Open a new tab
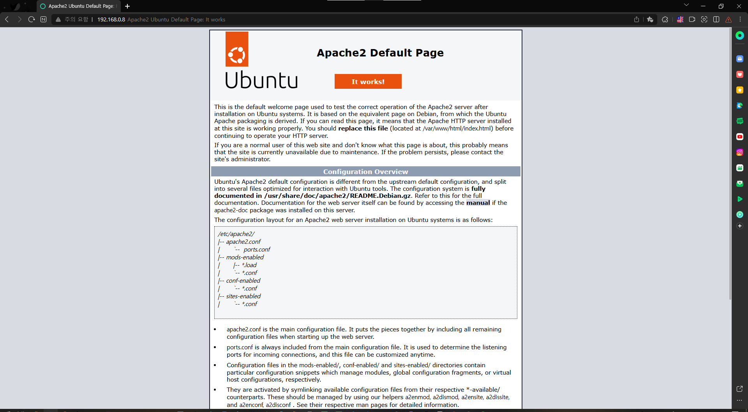Screen dimensions: 748x412 [127, 6]
